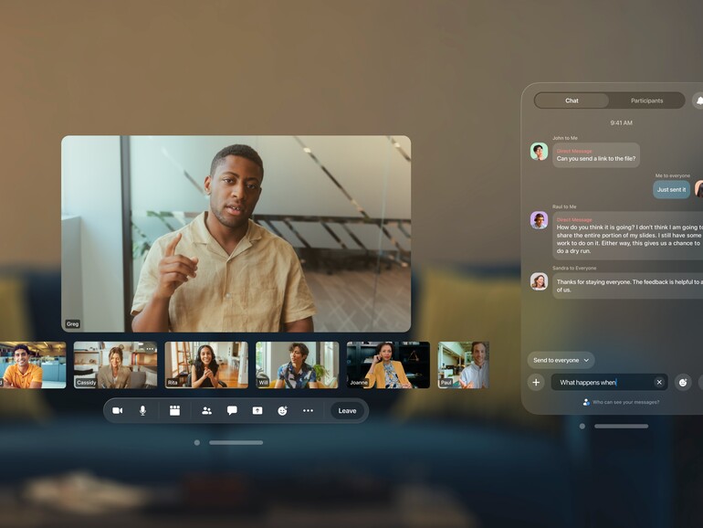This screenshot has height=528, width=703.
Task: Click close dot beside meeting window bar
Action: pos(197,443)
